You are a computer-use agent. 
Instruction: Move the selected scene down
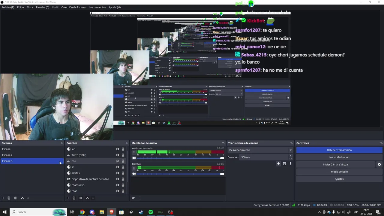point(28,198)
